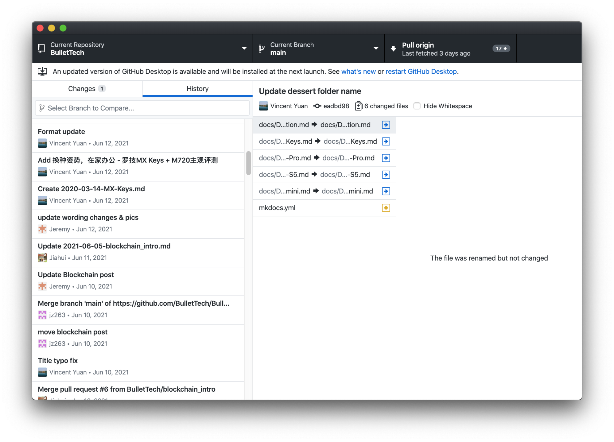The width and height of the screenshot is (614, 442).
Task: Click restart GitHub Desktop link
Action: coord(421,72)
